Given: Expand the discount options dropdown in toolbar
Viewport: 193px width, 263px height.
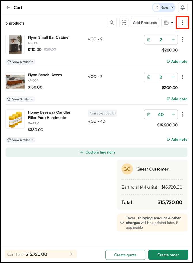Looking at the screenshot, I should (x=169, y=23).
